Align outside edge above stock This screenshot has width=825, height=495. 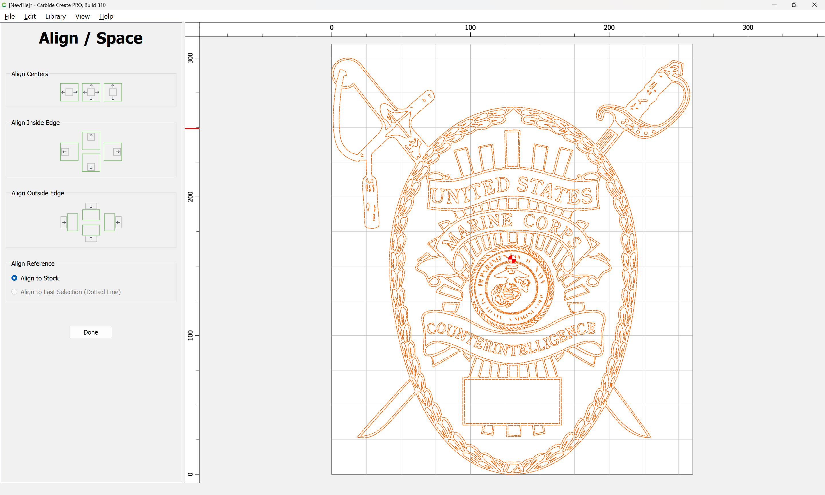tap(91, 211)
